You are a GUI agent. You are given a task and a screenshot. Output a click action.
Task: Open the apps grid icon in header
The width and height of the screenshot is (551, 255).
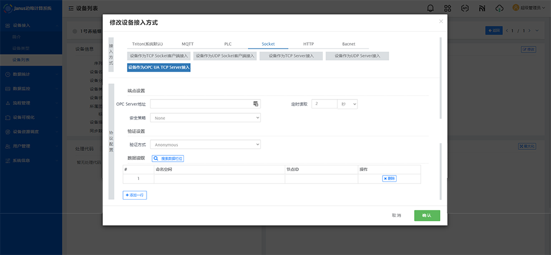point(448,8)
